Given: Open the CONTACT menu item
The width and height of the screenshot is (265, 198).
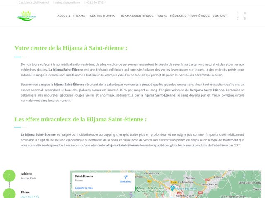Looking at the screenshot, I should pyautogui.click(x=220, y=16).
